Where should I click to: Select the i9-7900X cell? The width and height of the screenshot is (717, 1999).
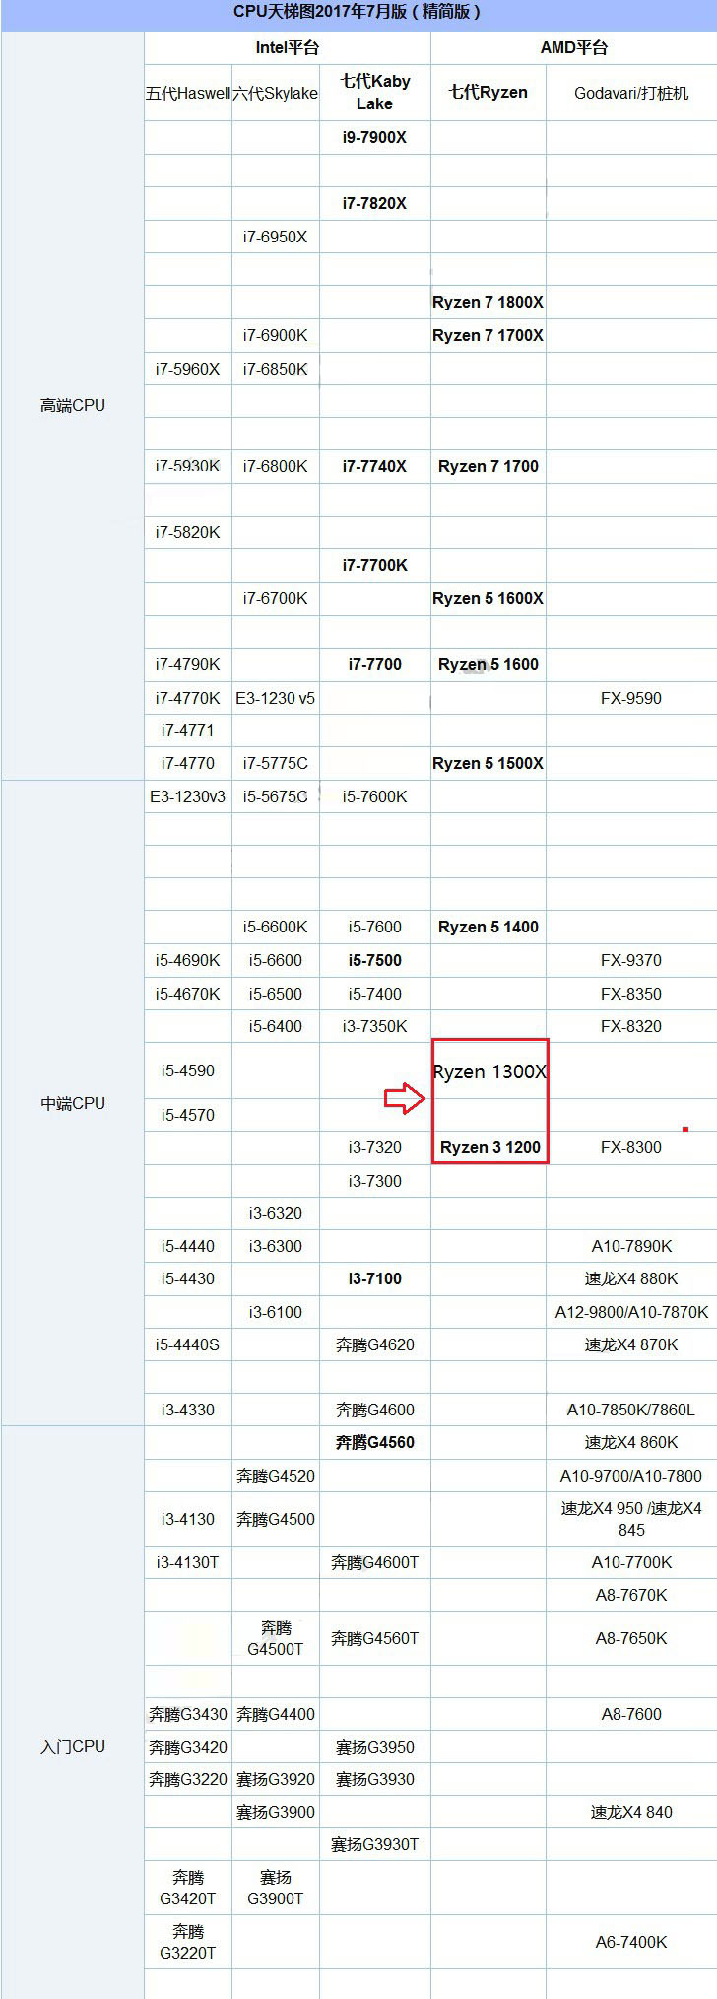click(374, 137)
